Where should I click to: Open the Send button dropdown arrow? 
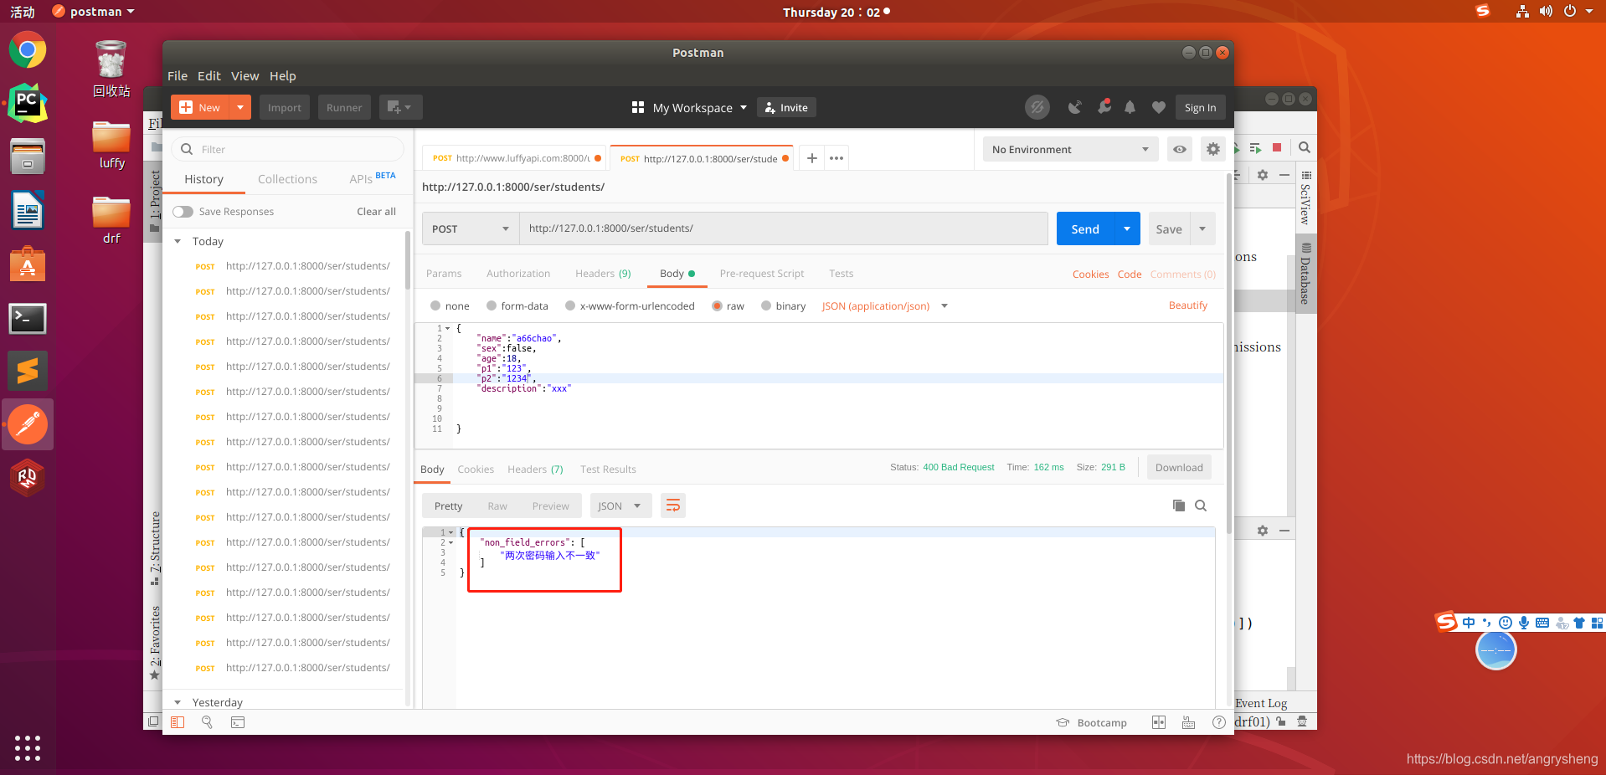pyautogui.click(x=1127, y=228)
